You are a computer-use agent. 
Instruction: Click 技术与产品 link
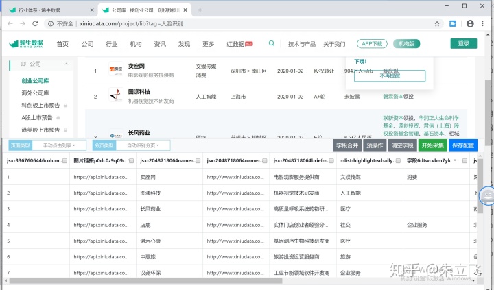(301, 44)
